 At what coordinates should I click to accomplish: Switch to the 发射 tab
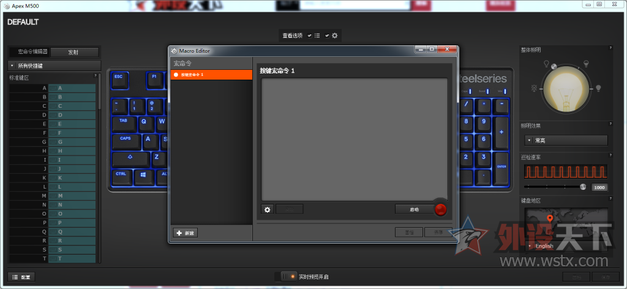74,52
